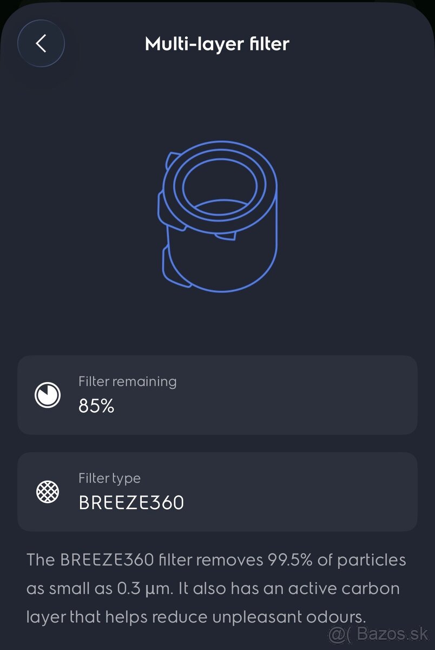Image resolution: width=435 pixels, height=650 pixels.
Task: Click the @ symbol in the watermark
Action: click(x=335, y=632)
